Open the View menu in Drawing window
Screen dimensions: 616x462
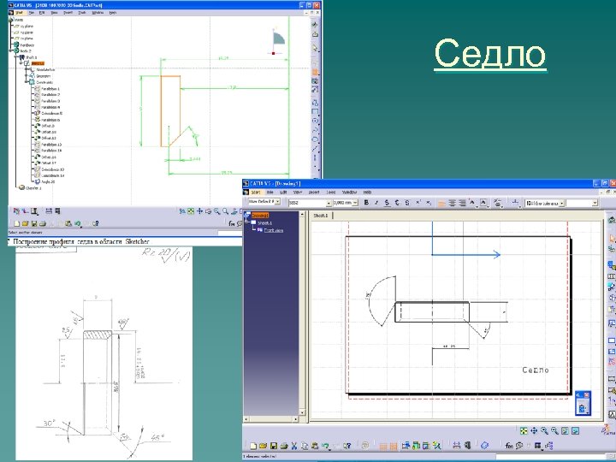pos(298,192)
